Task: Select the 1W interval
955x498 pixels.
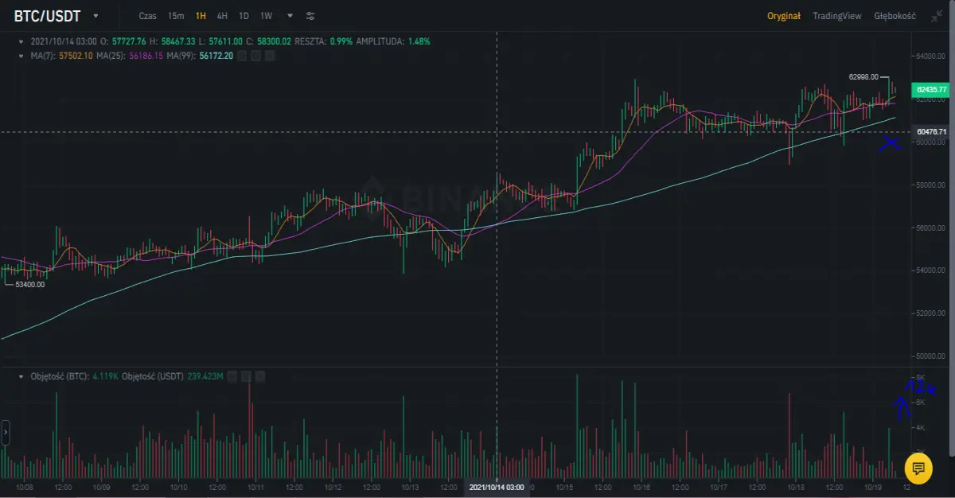Action: (266, 16)
